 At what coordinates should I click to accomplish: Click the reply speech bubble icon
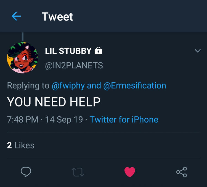point(26,172)
